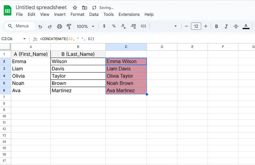Click the move to folder icon

(84, 7)
